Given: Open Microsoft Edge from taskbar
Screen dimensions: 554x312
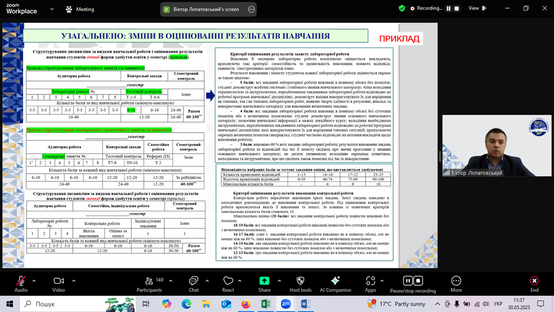Looking at the screenshot, I should (187, 304).
